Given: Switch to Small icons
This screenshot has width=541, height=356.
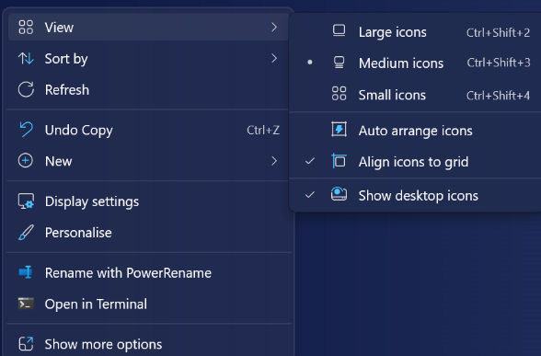Looking at the screenshot, I should (415, 95).
